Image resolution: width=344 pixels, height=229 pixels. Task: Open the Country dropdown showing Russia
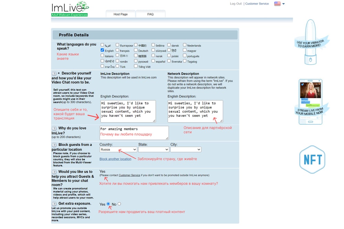(x=118, y=149)
